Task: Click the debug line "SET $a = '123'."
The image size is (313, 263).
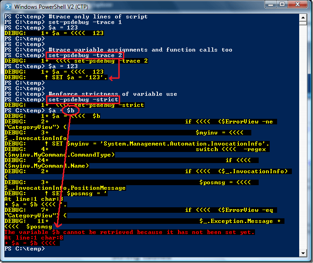Action: coord(80,77)
